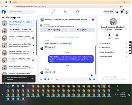Open View buyer profile link
The width and height of the screenshot is (132, 105).
pyautogui.click(x=73, y=37)
